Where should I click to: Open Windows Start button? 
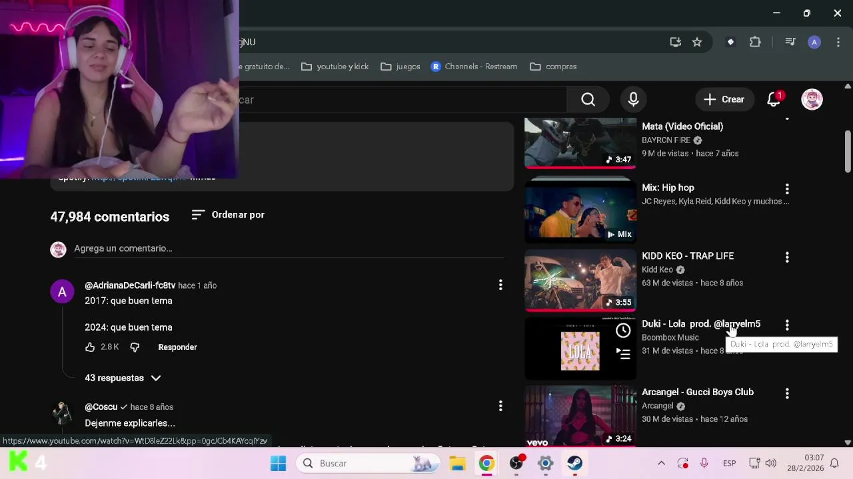click(278, 463)
